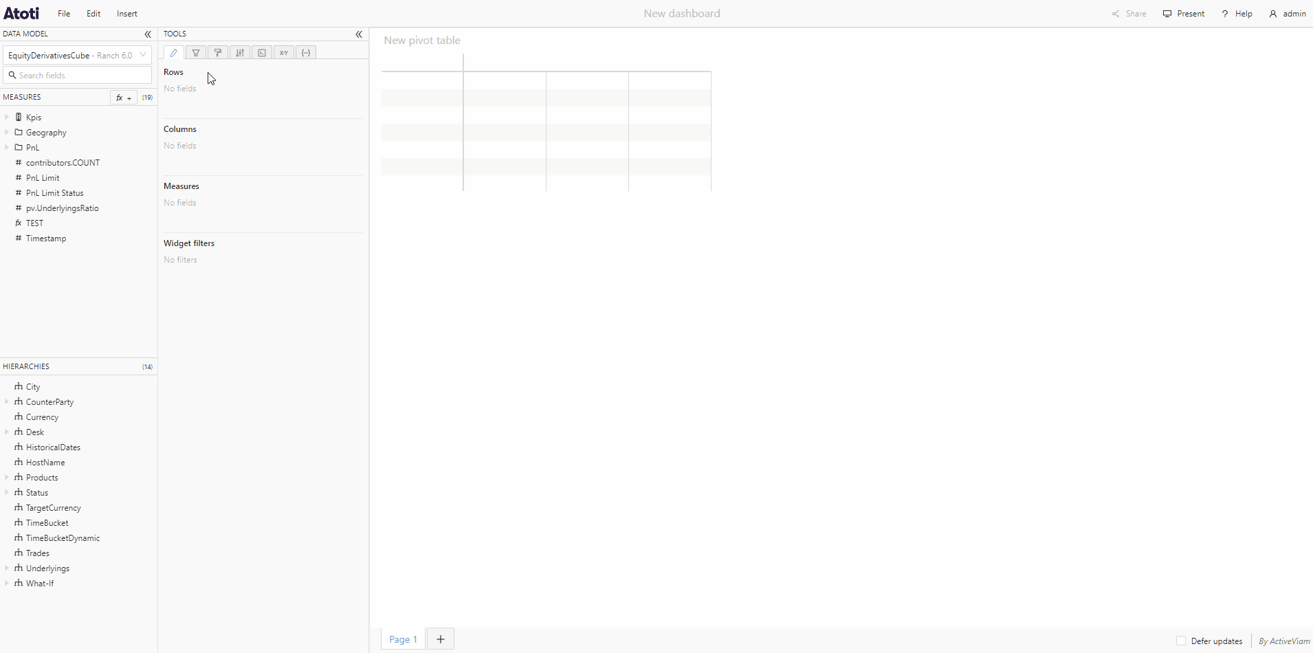Click the Geography folder icon
This screenshot has height=653, width=1313.
pos(19,132)
